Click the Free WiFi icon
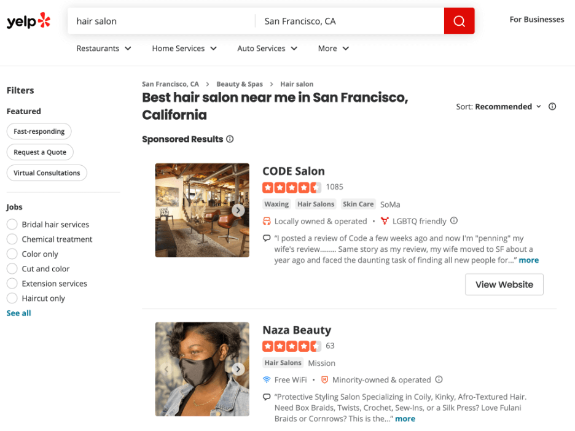Viewport: 575px width, 431px height. point(267,379)
